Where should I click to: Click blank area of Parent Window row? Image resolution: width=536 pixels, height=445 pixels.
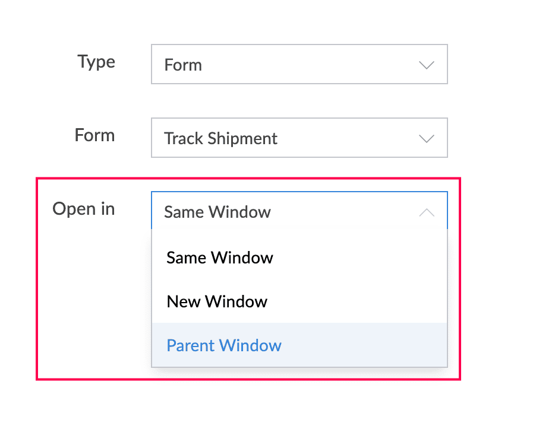click(362, 345)
